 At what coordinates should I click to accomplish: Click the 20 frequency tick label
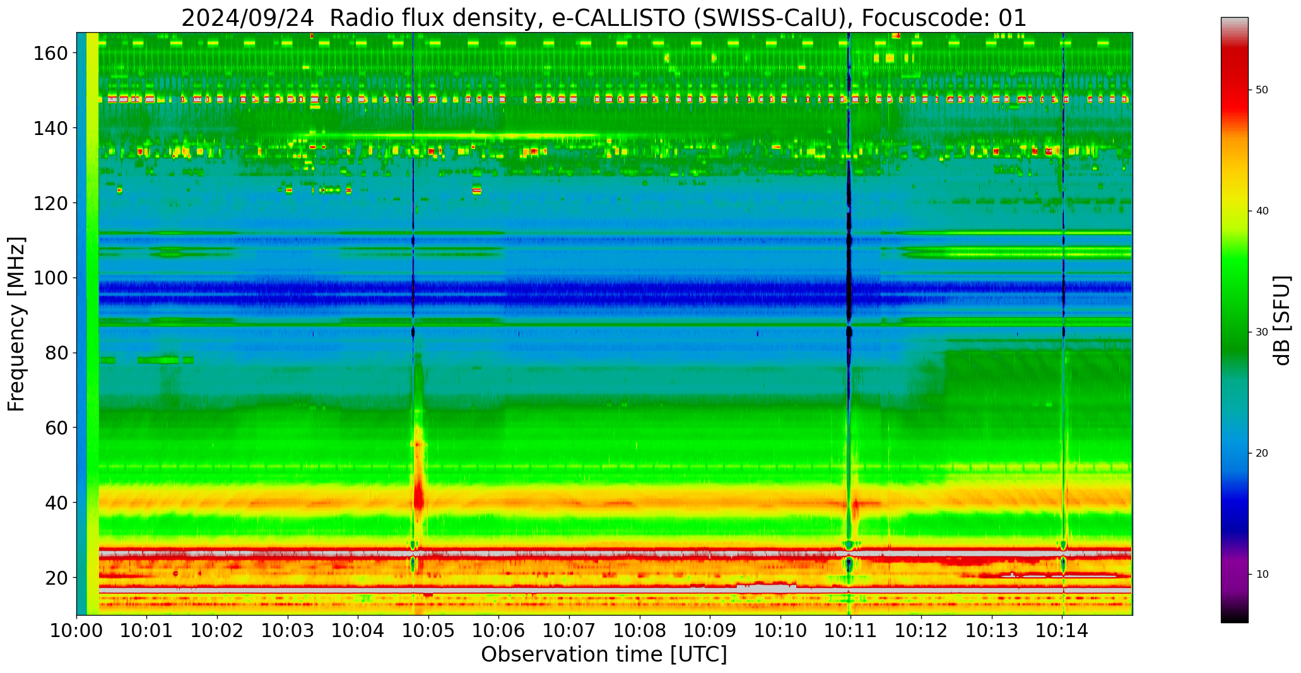point(56,577)
